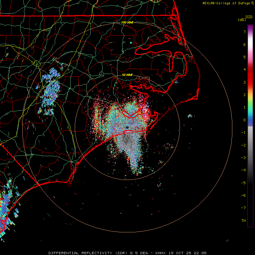The width and height of the screenshot is (255, 255).
Task: Click the '-4' value on the colorbar
Action: point(243,170)
